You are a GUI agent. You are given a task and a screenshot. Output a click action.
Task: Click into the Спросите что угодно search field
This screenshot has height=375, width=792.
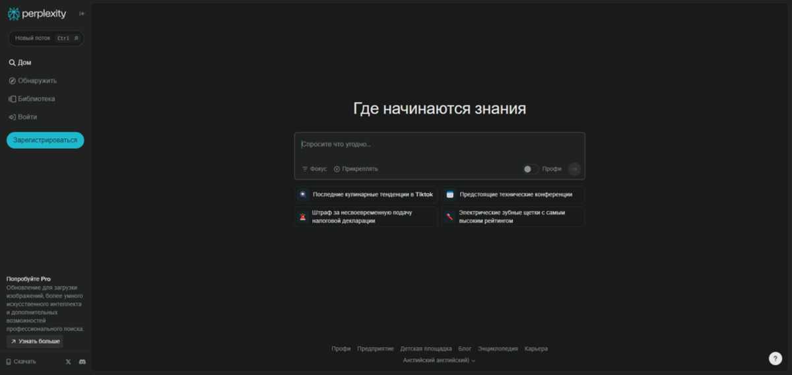[x=440, y=145]
